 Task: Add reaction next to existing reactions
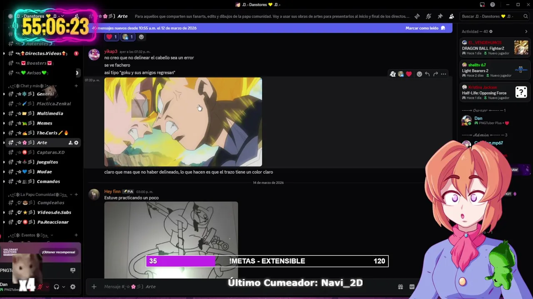coord(141,37)
